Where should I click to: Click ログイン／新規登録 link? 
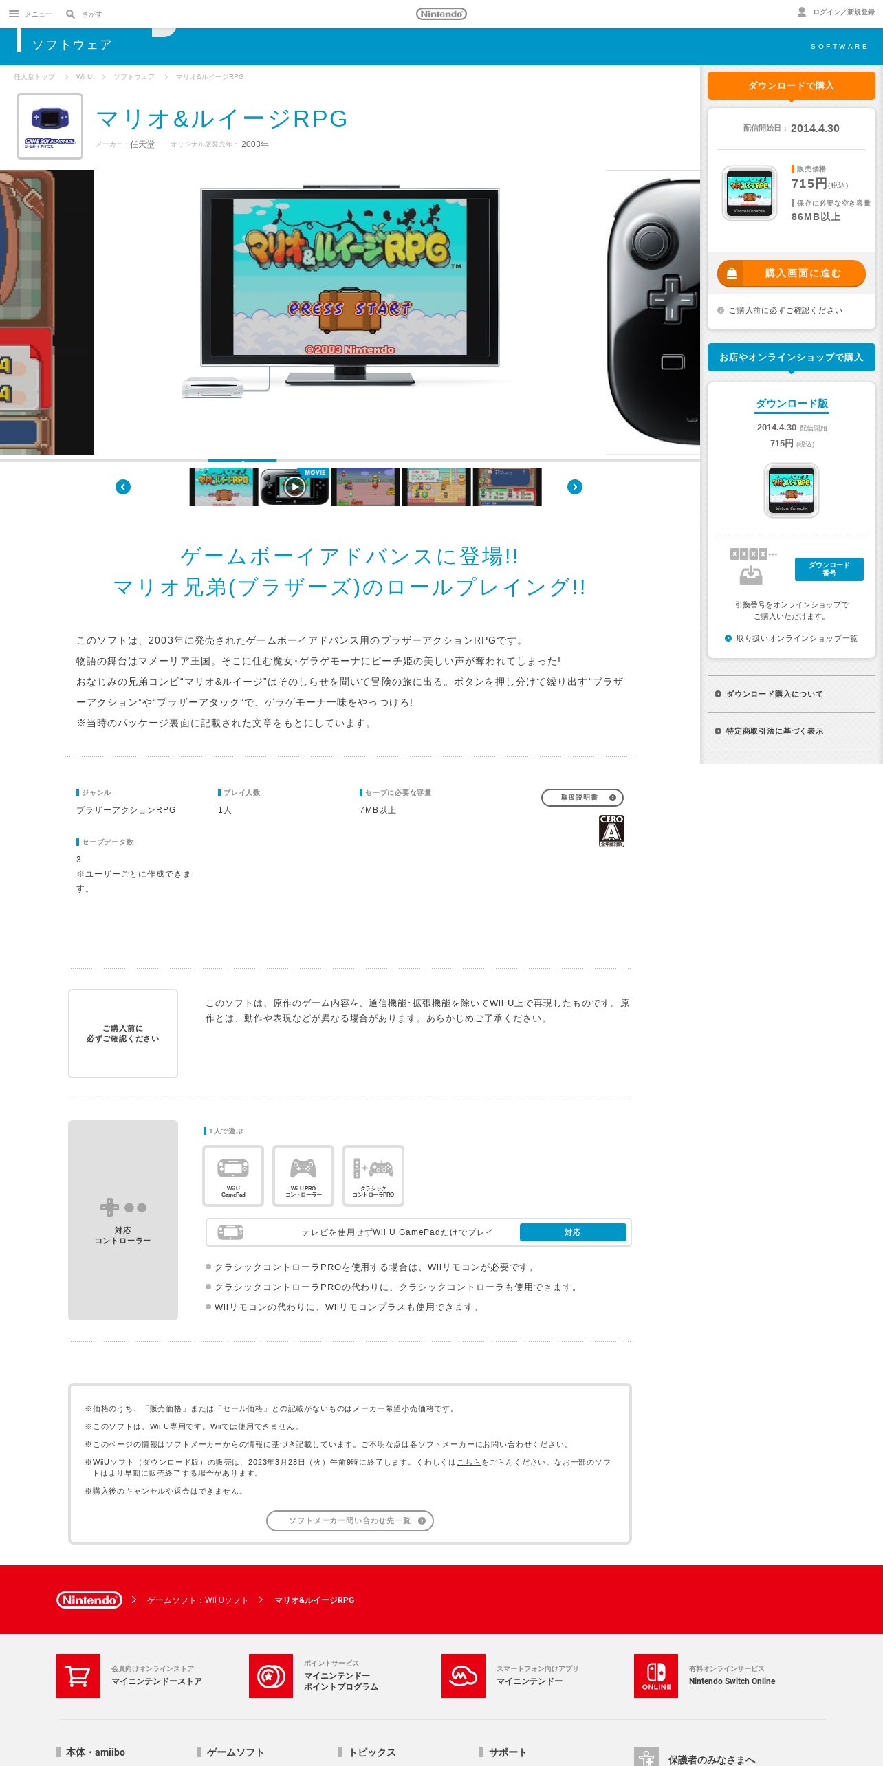(844, 12)
